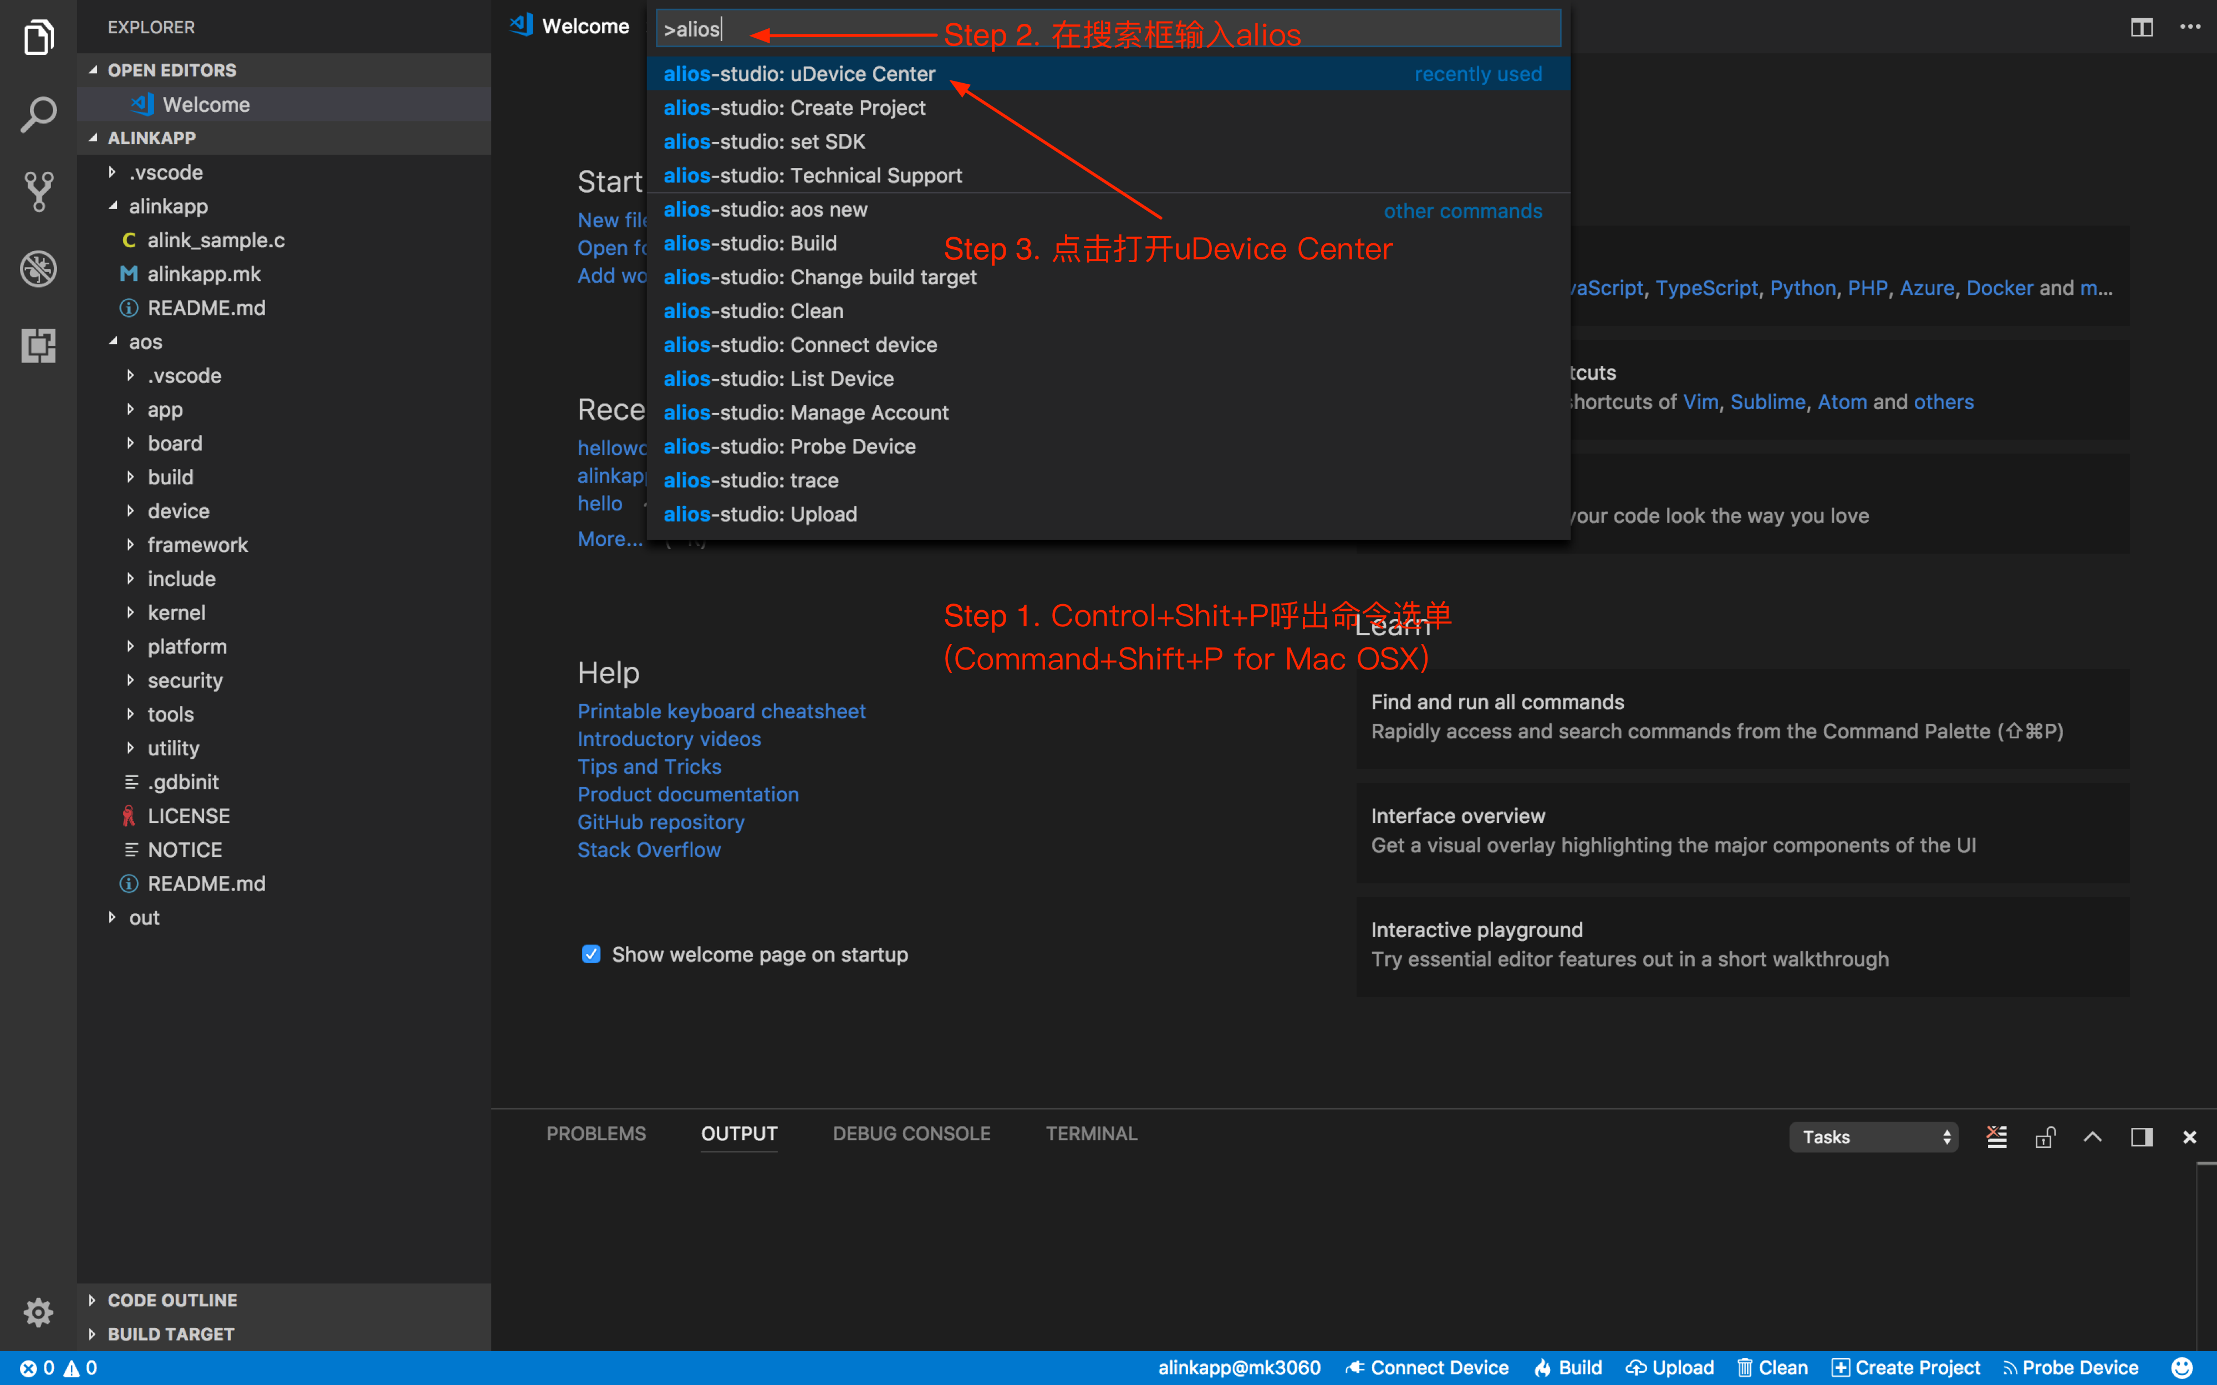Toggle the maximize panel chevron
Viewport: 2217px width, 1385px height.
coord(2092,1137)
